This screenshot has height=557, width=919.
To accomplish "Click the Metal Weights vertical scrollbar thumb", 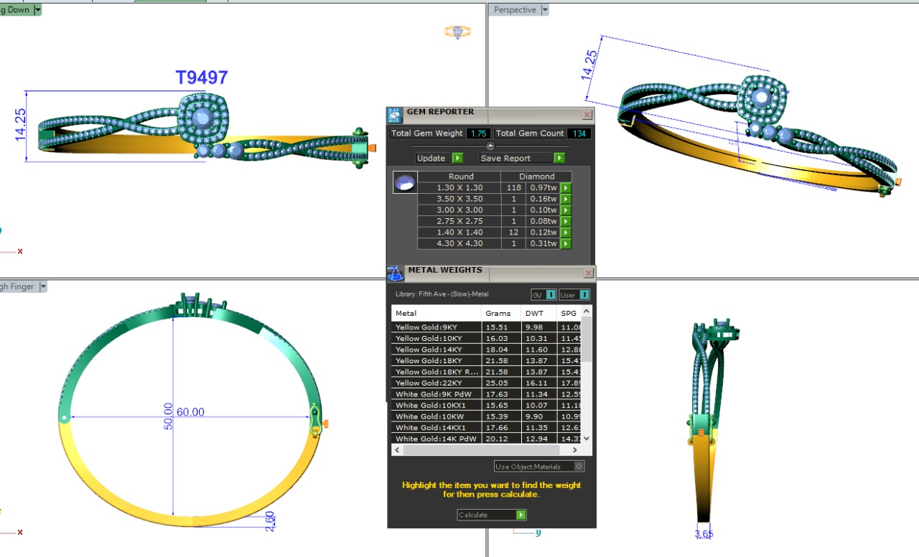I will tap(587, 339).
